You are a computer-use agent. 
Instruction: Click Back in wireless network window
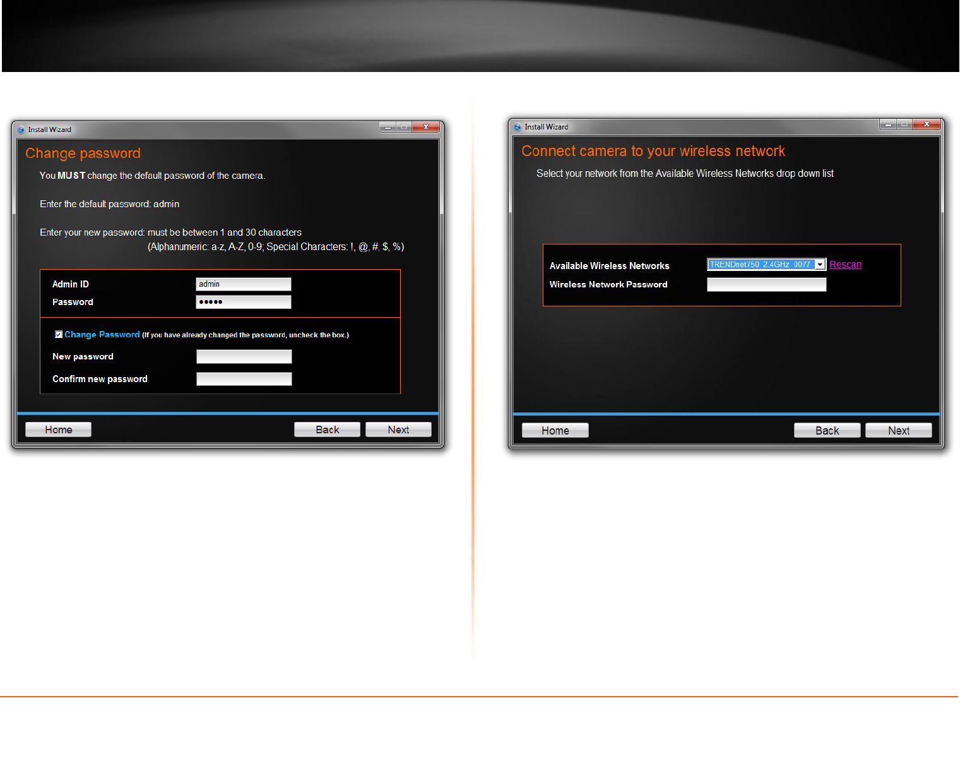(827, 430)
